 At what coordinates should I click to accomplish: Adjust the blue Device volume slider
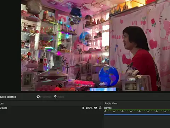[x=137, y=114]
